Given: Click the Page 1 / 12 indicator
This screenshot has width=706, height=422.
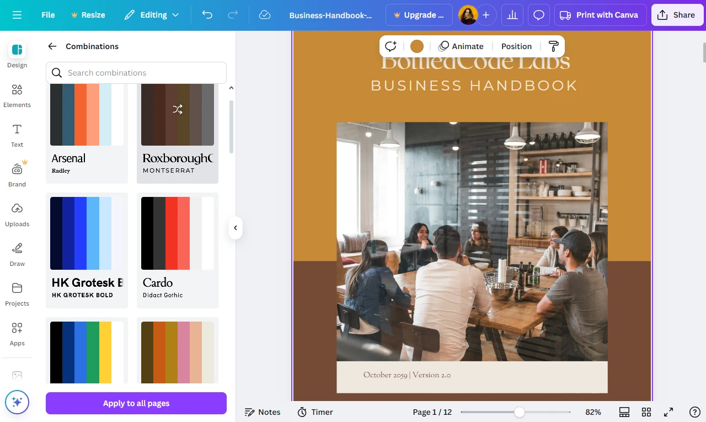Looking at the screenshot, I should coord(432,412).
